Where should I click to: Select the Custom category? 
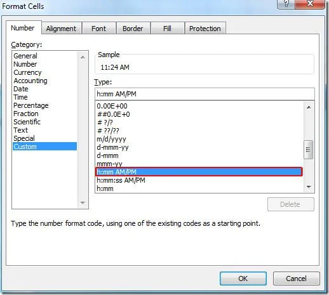(44, 147)
